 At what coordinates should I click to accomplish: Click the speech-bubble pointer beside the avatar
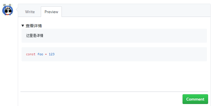pos(17,9)
